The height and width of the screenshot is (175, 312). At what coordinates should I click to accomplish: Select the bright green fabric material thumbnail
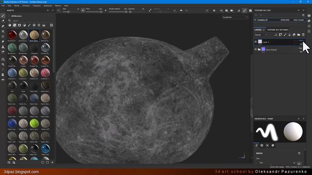(34, 123)
